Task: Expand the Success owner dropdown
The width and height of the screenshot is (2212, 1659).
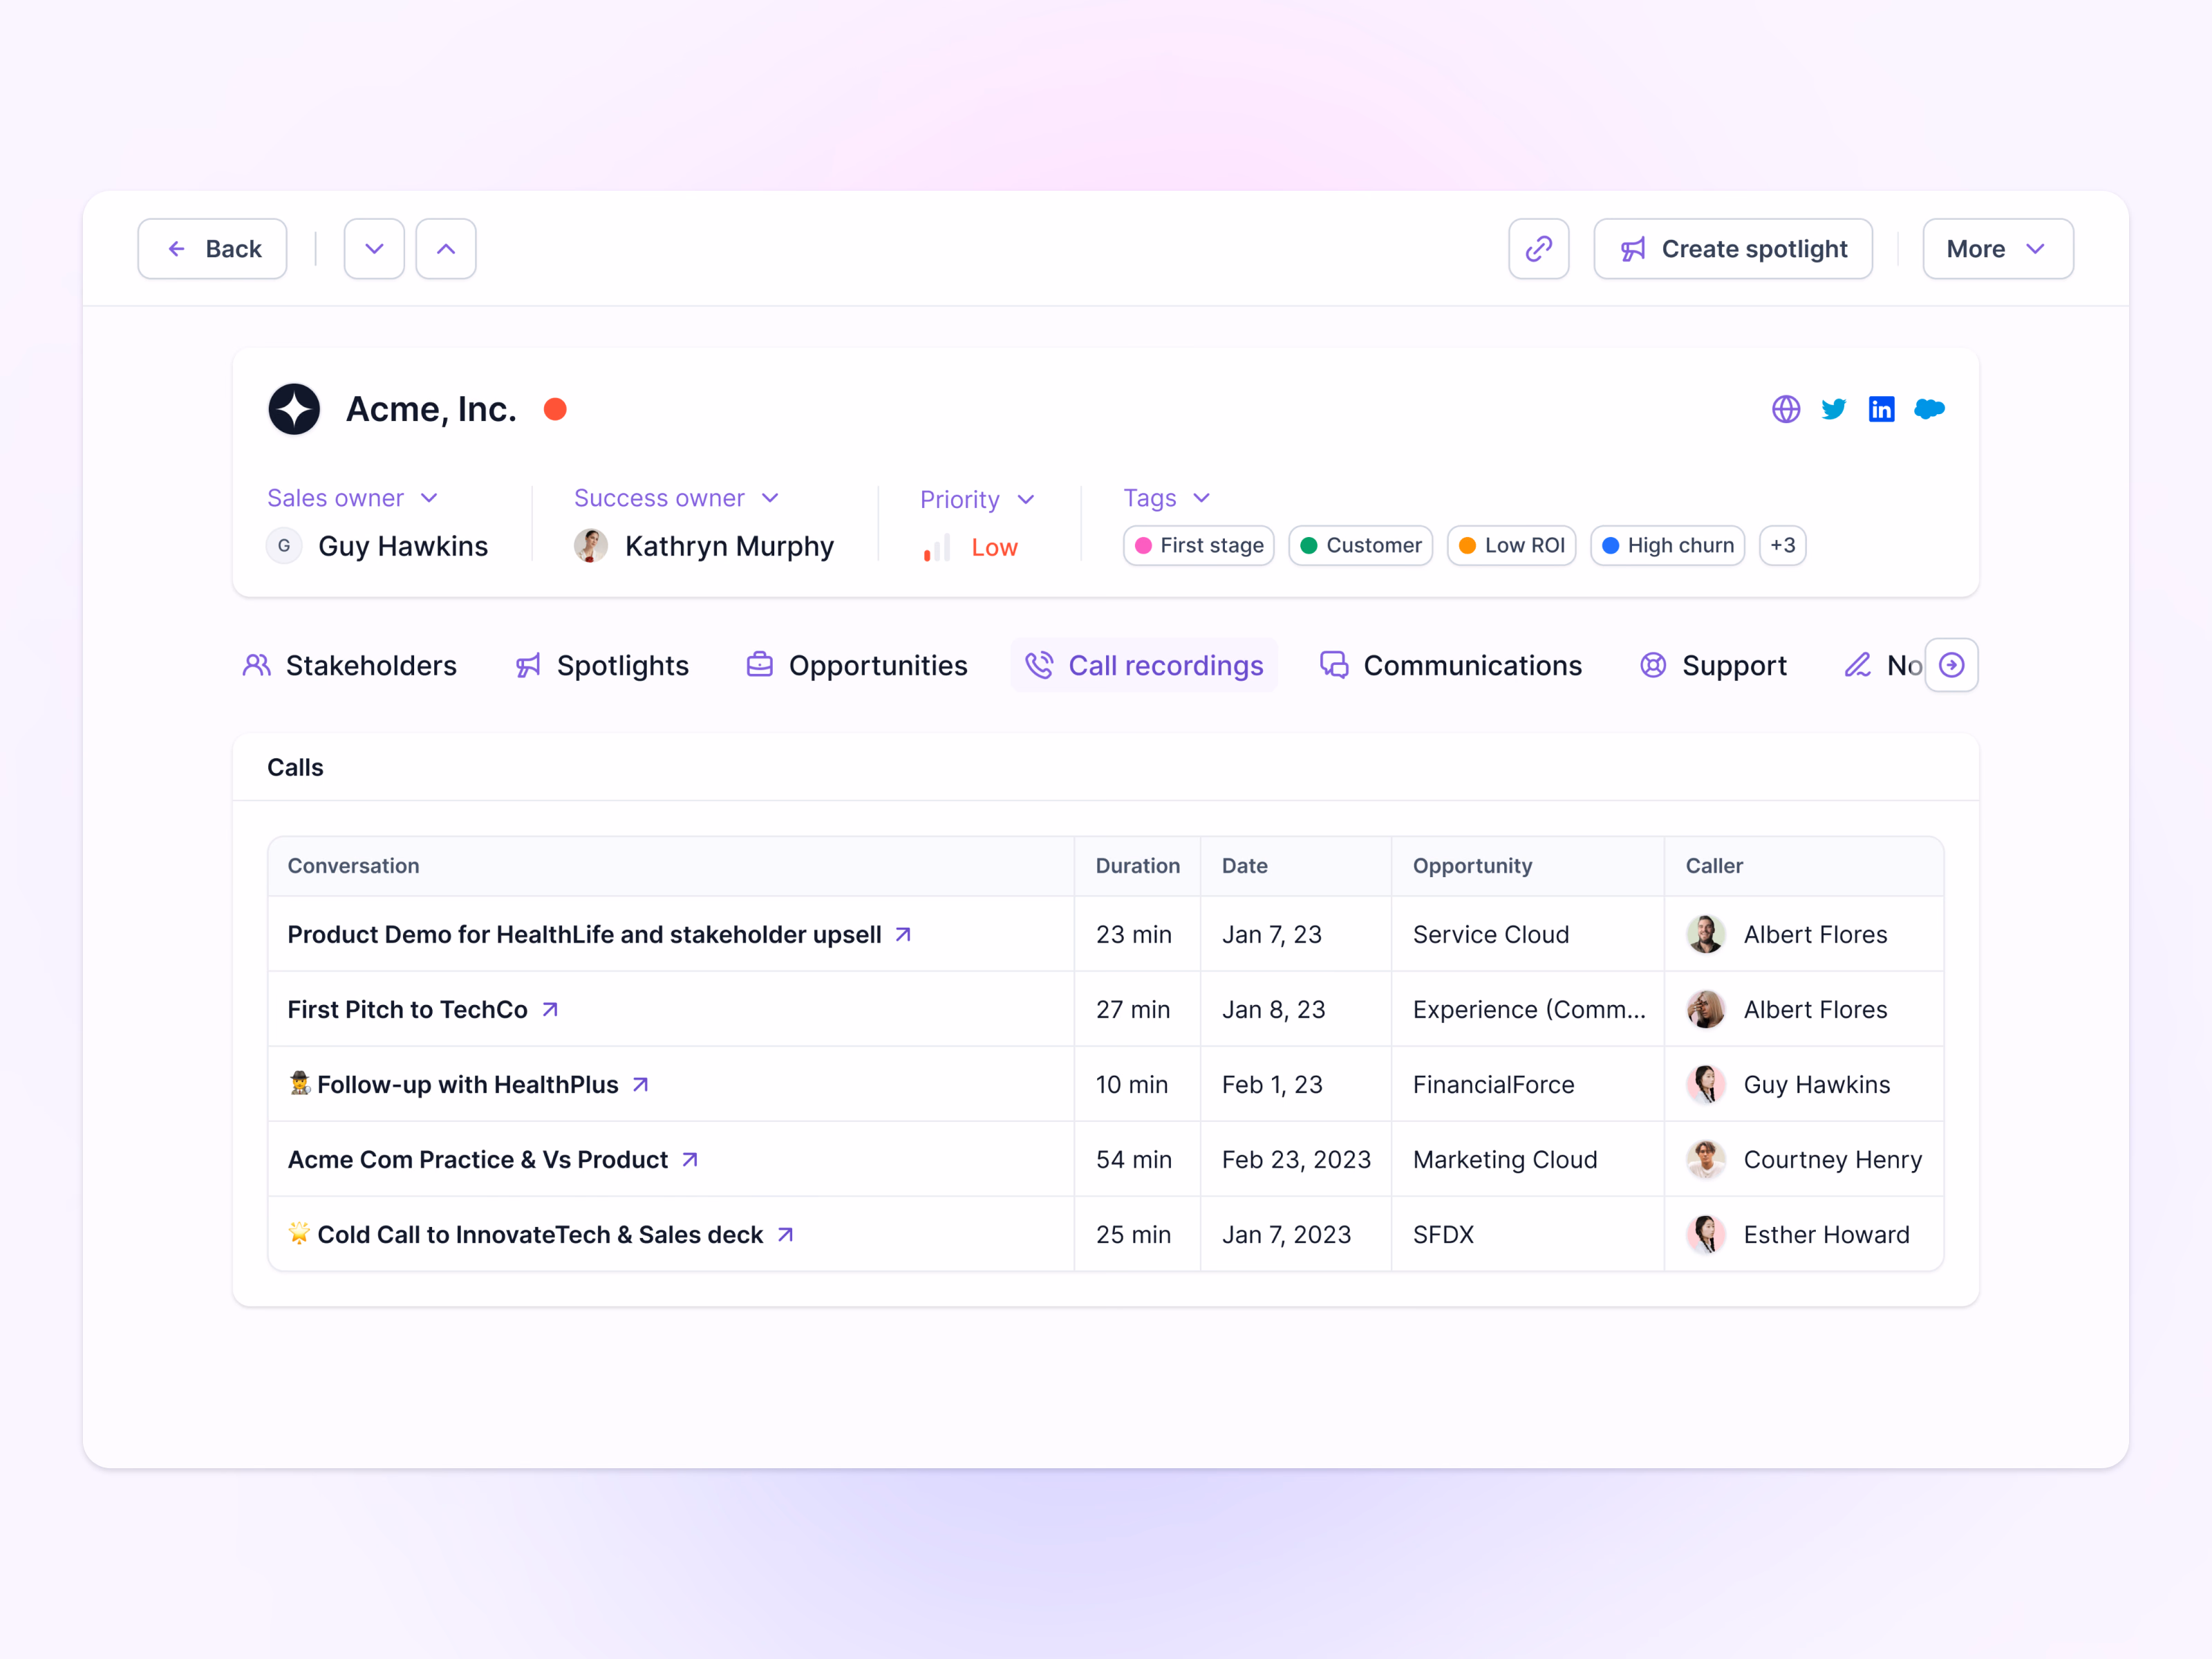Action: click(676, 498)
